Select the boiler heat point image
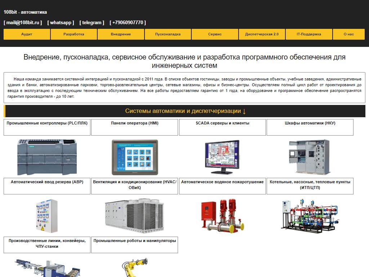369x277 pixels. coord(310,216)
